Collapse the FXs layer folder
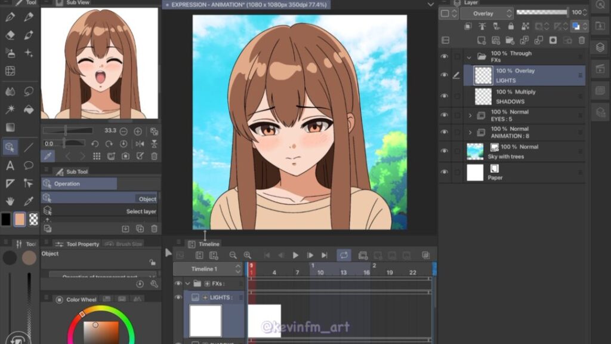Image resolution: width=611 pixels, height=344 pixels. [469, 57]
